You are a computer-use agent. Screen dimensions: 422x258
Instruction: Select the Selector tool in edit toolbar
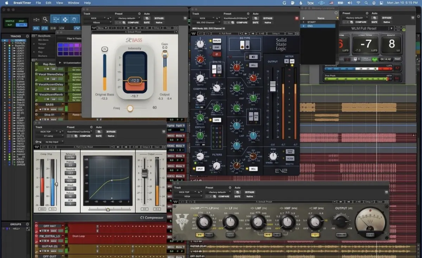(65, 20)
